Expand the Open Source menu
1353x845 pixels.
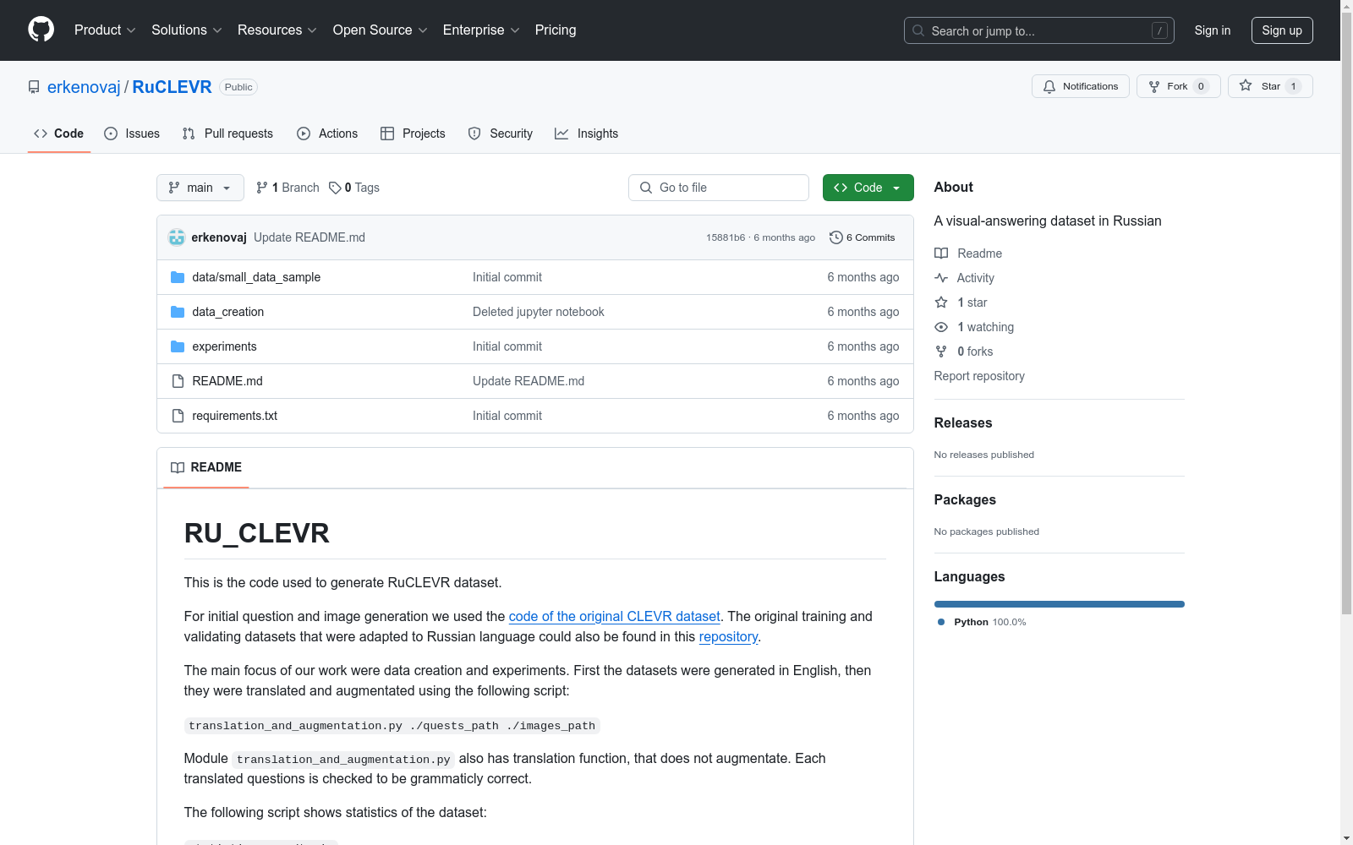point(381,30)
